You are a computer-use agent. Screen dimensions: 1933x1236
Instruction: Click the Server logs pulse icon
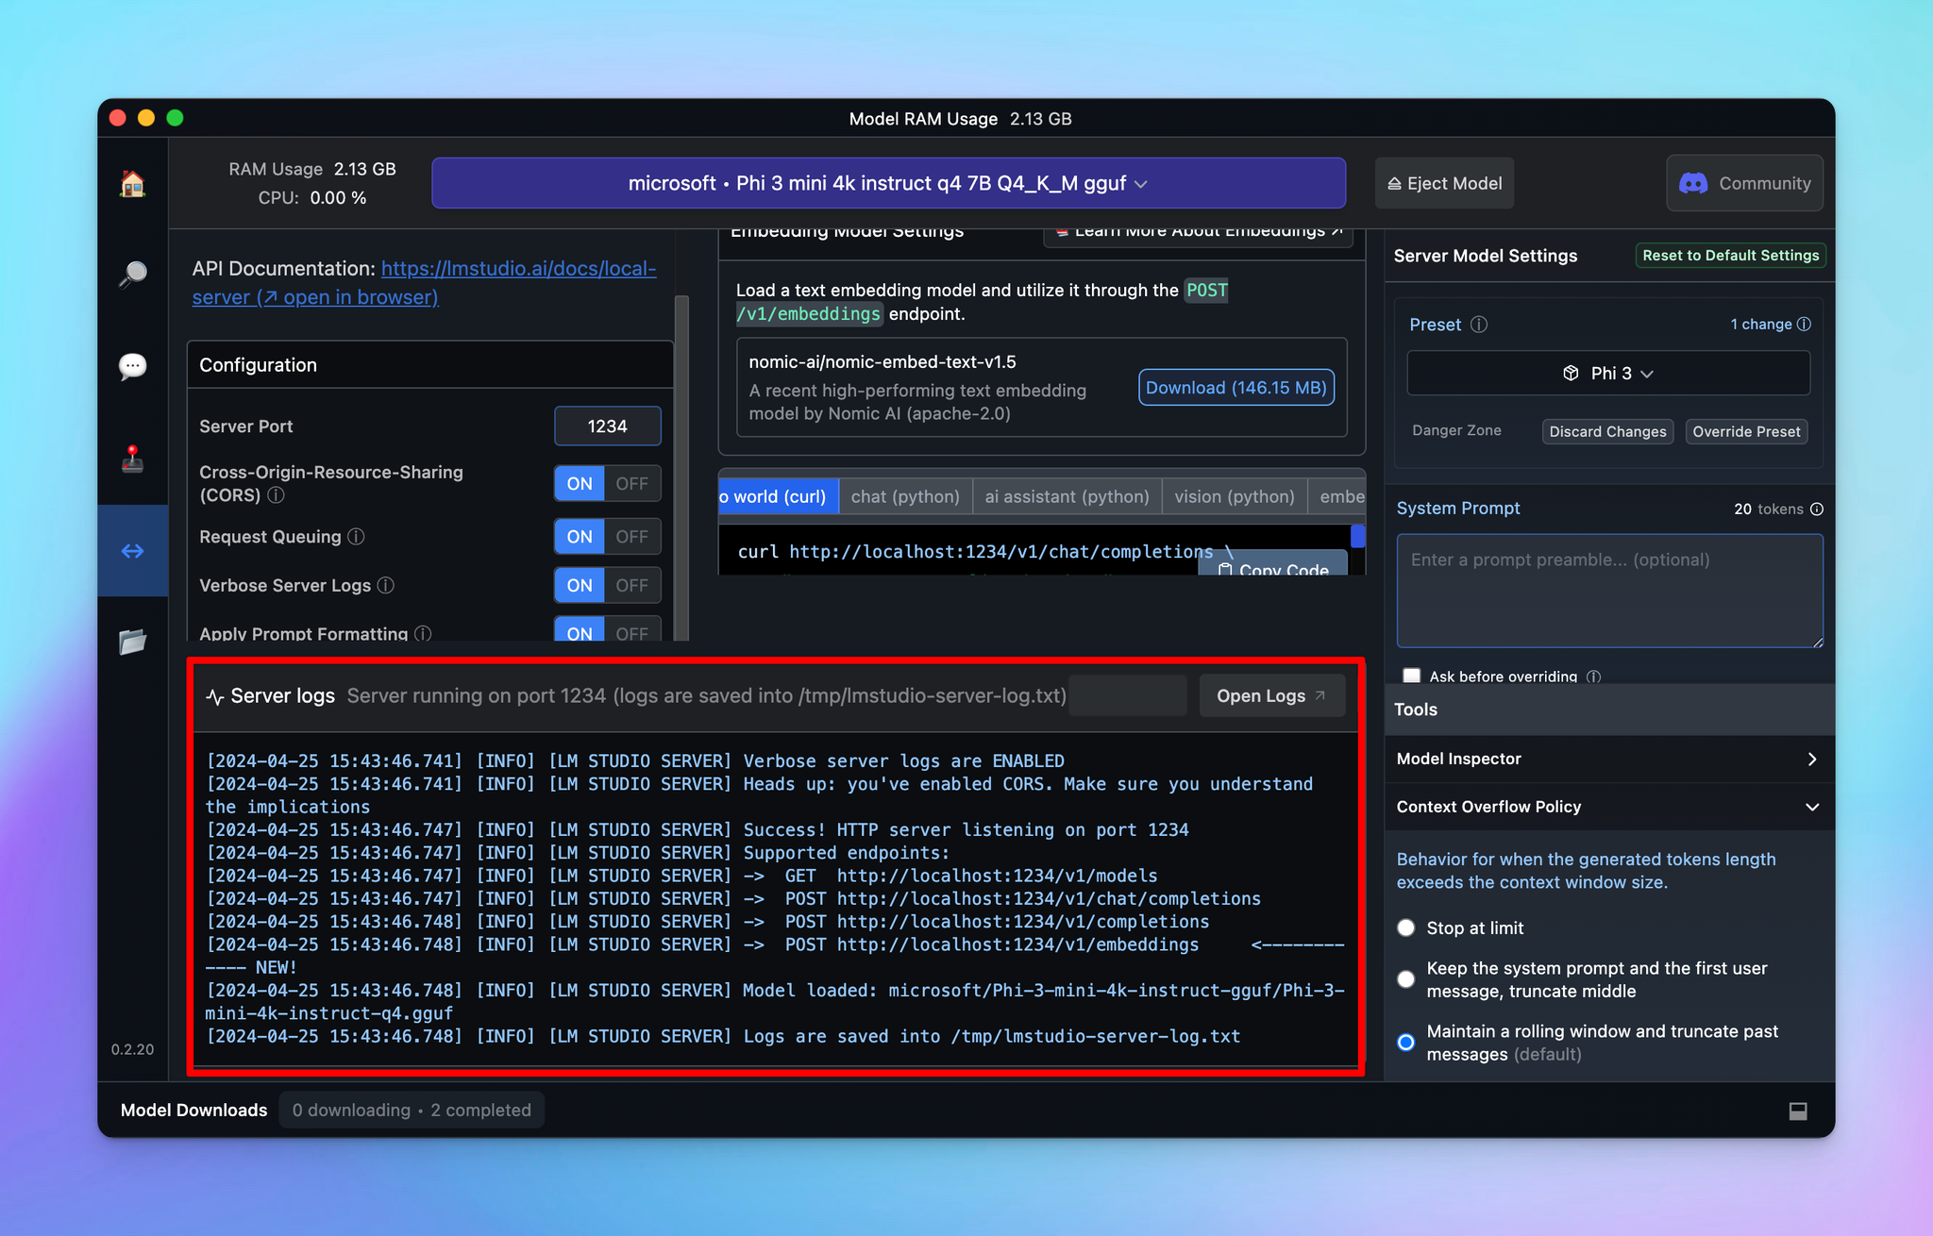pyautogui.click(x=215, y=696)
